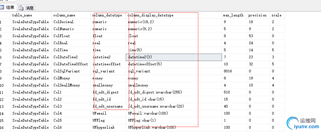Image resolution: width=321 pixels, height=132 pixels.
Task: Click the ColNumeric cell
Action: click(71, 29)
